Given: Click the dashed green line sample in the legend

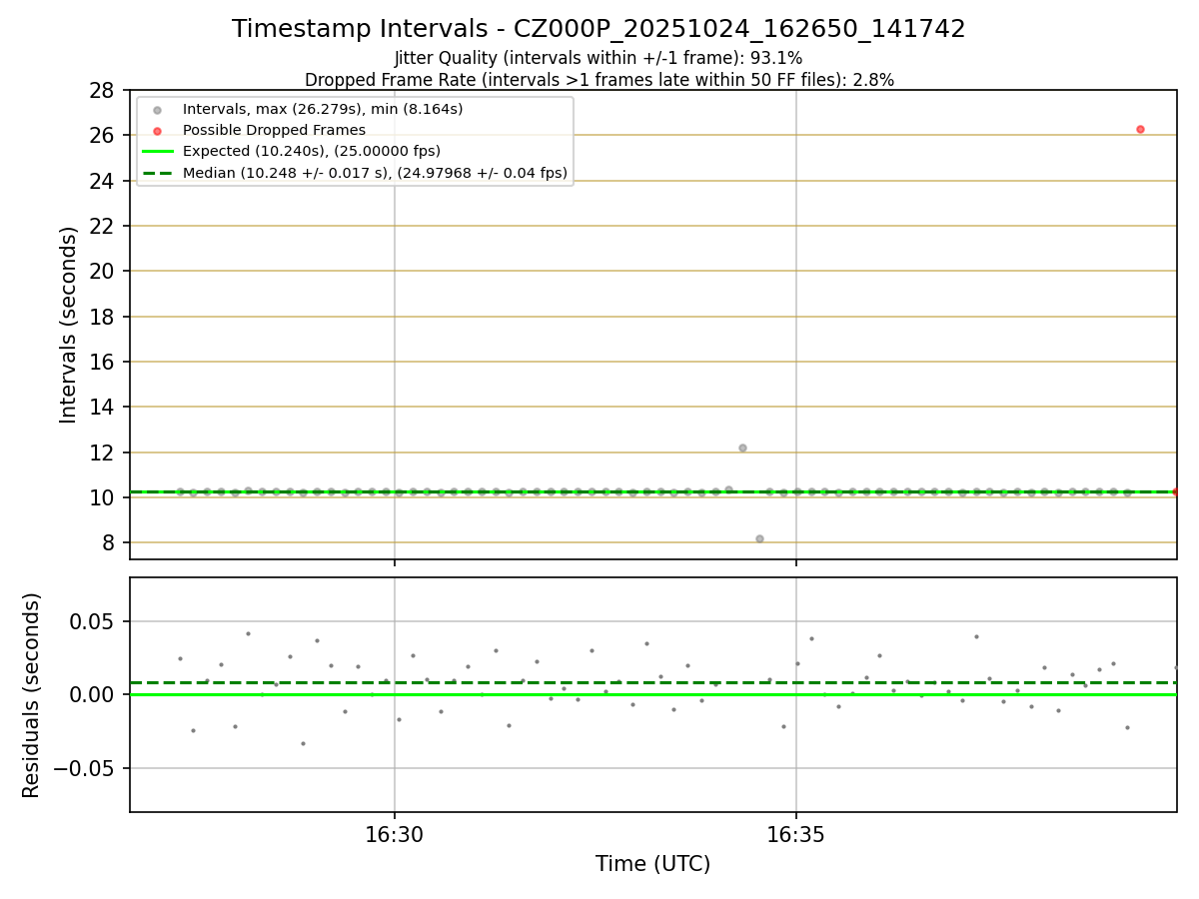Looking at the screenshot, I should pyautogui.click(x=157, y=174).
